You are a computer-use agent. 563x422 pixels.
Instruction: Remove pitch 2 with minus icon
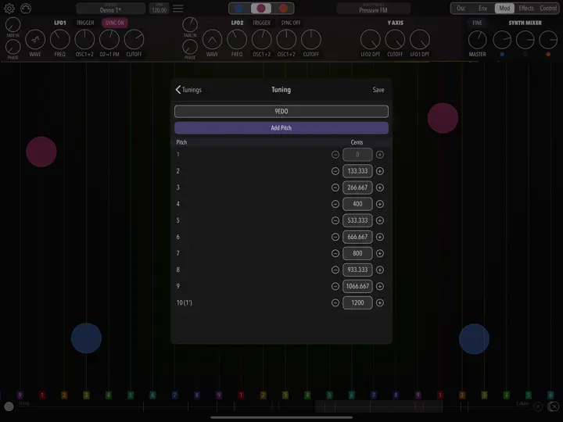click(x=335, y=171)
